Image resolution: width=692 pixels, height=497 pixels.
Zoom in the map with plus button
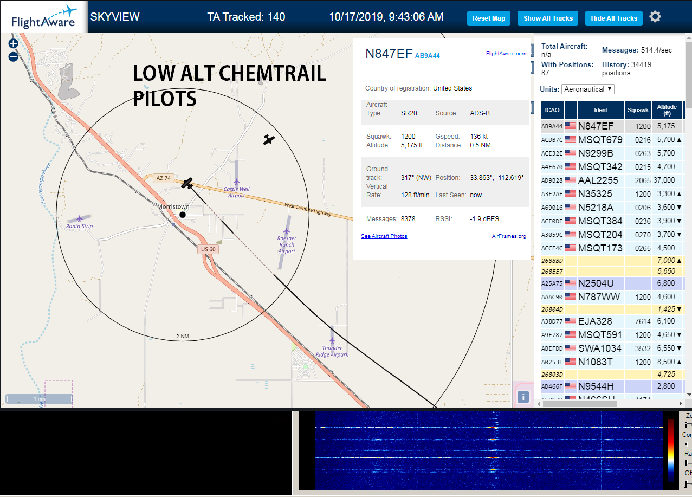(13, 44)
